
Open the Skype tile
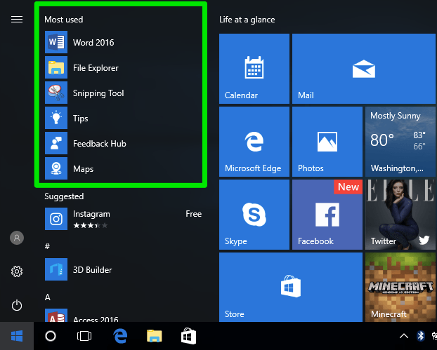click(254, 213)
